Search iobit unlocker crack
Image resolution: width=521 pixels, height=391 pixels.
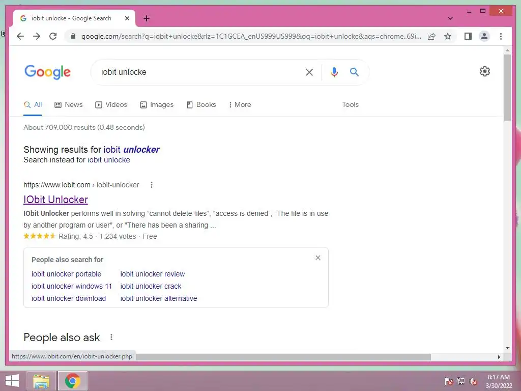click(x=151, y=286)
